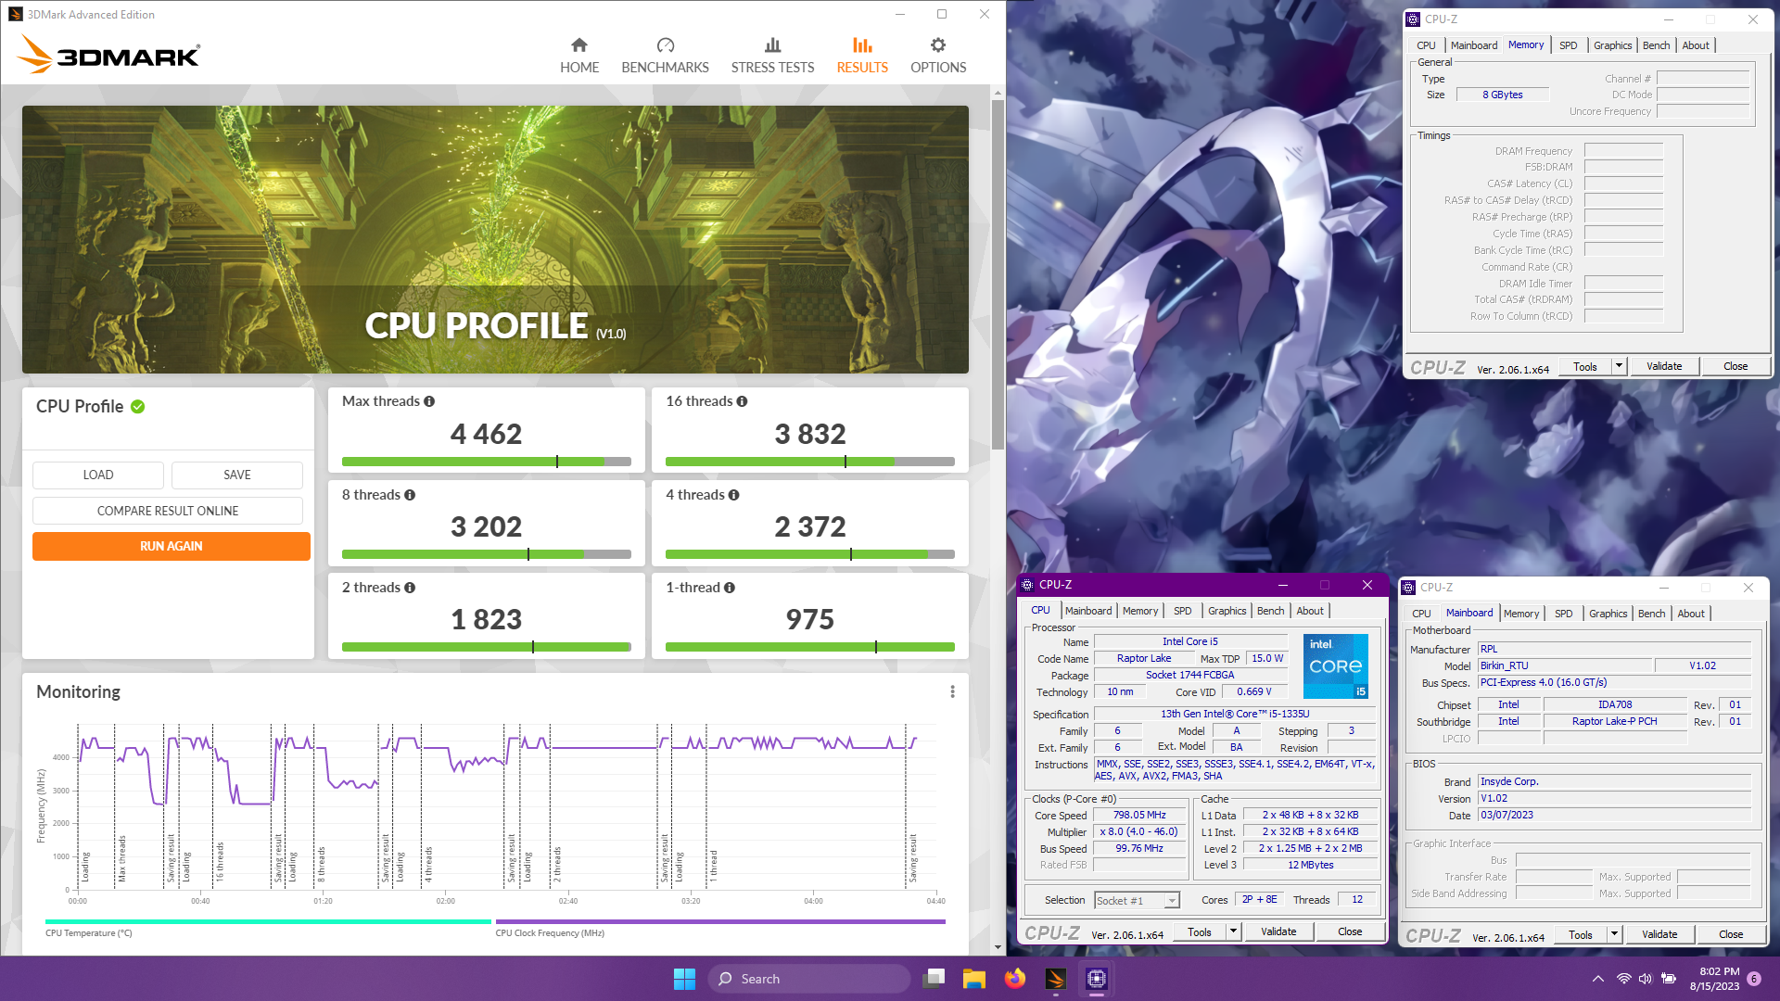Open Memory tab in the bottom-right CPU-Z window
The height and width of the screenshot is (1001, 1780).
1521,614
